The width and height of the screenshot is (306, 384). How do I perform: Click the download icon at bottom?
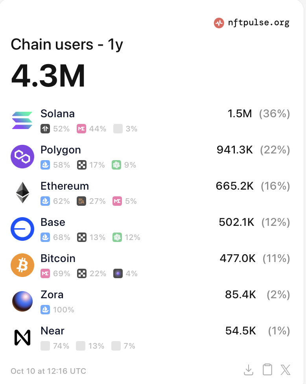(249, 370)
